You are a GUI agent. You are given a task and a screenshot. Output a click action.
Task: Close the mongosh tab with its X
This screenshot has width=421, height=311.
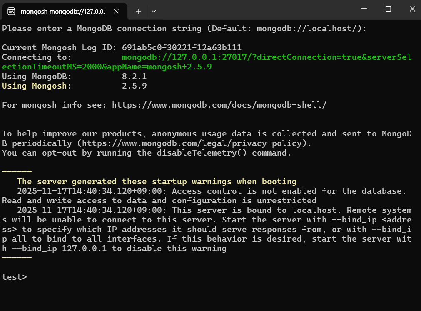(116, 11)
